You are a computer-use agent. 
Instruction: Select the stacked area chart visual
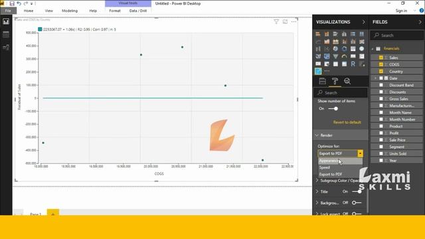[335, 42]
